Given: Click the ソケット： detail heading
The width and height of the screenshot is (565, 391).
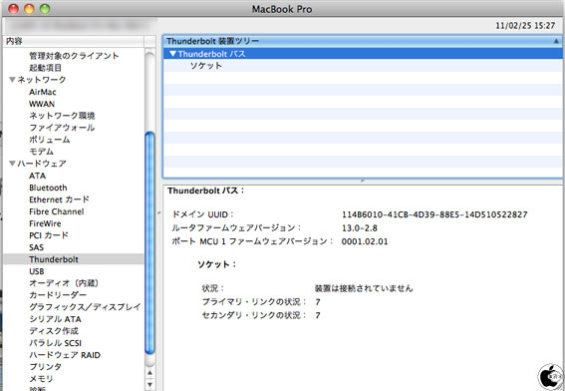Looking at the screenshot, I should pyautogui.click(x=217, y=264).
